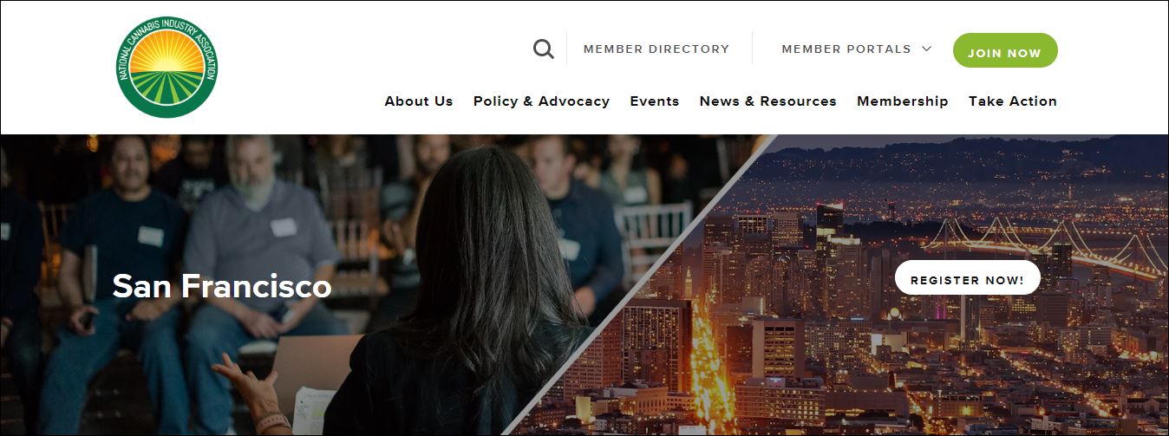This screenshot has width=1169, height=436.
Task: Open the Membership navigation item
Action: [x=903, y=101]
